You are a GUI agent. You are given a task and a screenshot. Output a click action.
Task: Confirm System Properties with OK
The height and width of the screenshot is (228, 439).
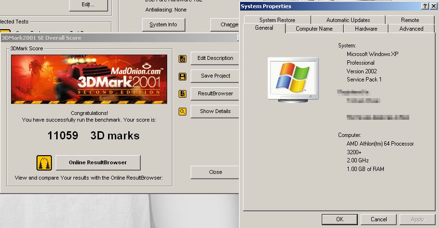[340, 219]
